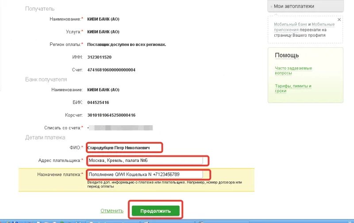The height and width of the screenshot is (223, 354).
Task: Click text Поставщик доступен во всех регионах
Action: pyautogui.click(x=127, y=45)
